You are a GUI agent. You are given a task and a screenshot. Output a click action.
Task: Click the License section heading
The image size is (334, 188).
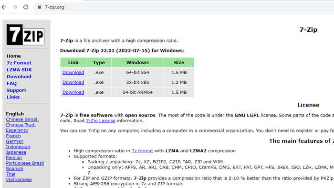(308, 105)
